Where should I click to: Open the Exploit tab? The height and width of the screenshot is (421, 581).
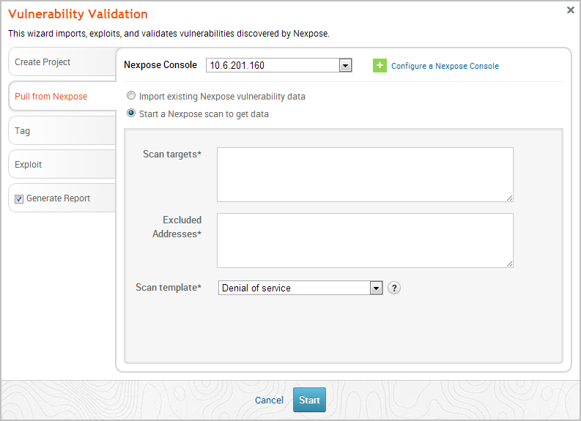pos(62,165)
